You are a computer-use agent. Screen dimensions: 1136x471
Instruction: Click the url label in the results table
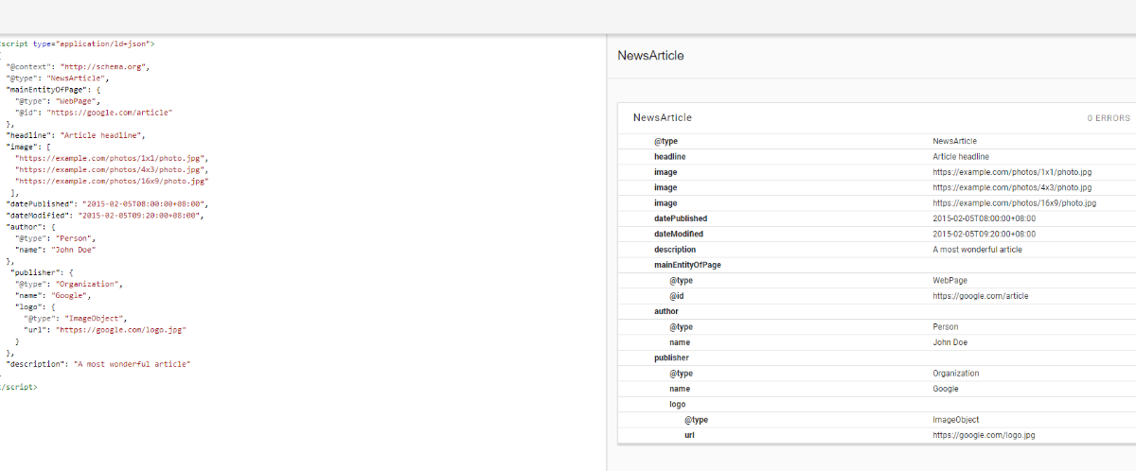[689, 435]
